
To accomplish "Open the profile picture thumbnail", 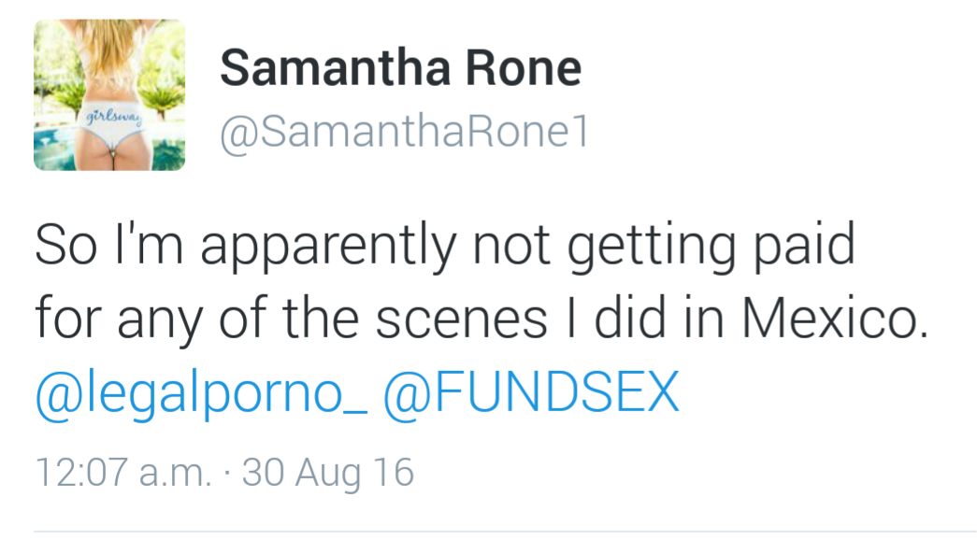I will [x=109, y=95].
